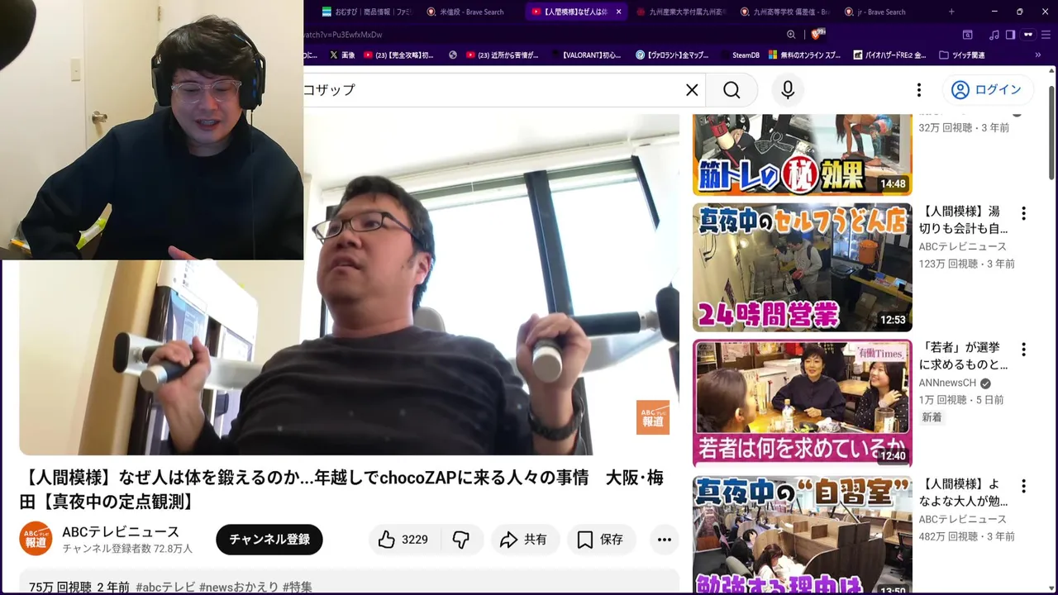This screenshot has width=1058, height=595.
Task: Open the ABCテレビニュース channel avatar
Action: click(x=36, y=539)
